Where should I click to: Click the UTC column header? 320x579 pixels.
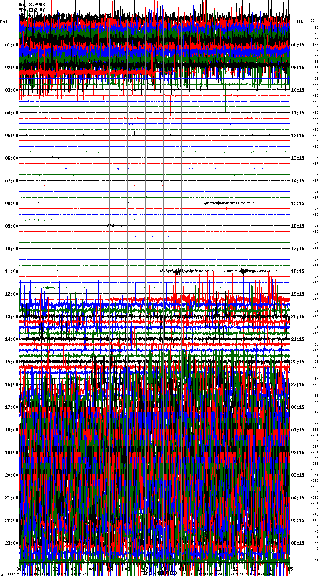tap(299, 22)
